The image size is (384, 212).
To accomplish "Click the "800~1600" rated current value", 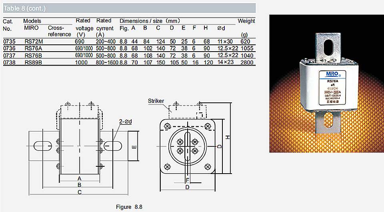I will 107,62.
